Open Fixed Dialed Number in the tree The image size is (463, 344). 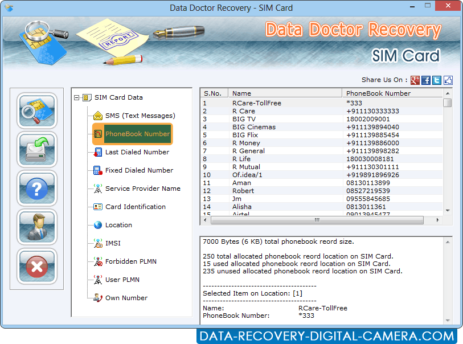click(139, 170)
